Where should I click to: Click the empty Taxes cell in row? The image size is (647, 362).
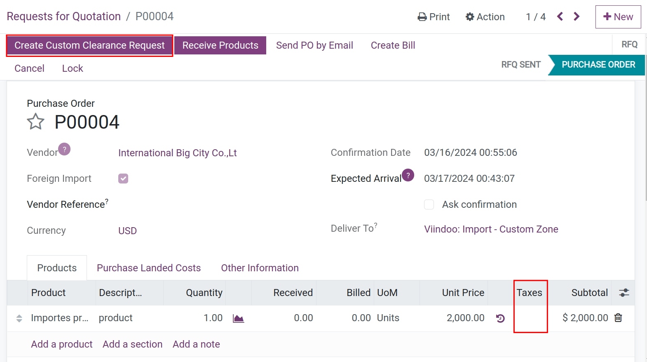530,318
